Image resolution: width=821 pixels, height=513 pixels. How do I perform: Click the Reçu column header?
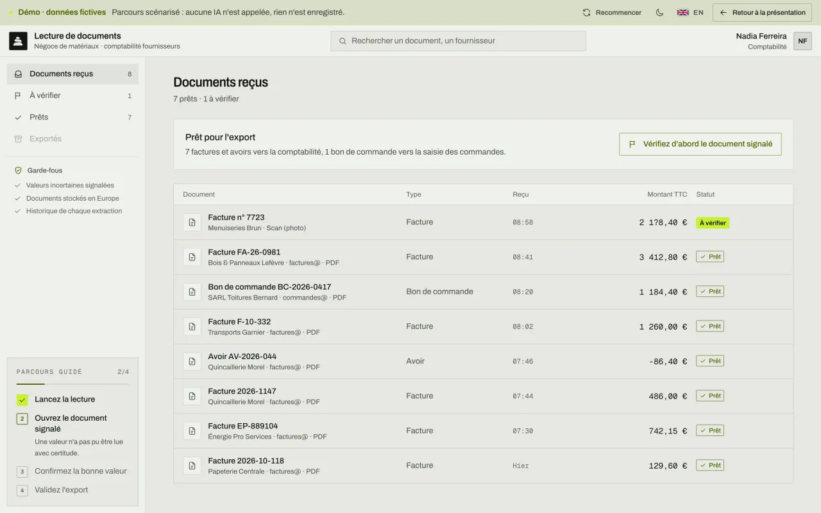[x=521, y=194]
